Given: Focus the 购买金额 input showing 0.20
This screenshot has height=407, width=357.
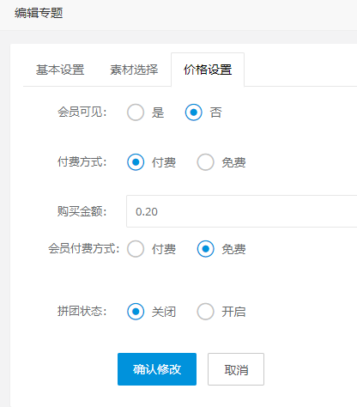Looking at the screenshot, I should tap(242, 211).
